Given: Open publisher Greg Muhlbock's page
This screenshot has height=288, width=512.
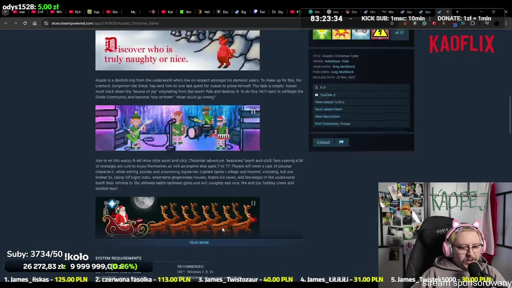Looking at the screenshot, I should pos(342,72).
